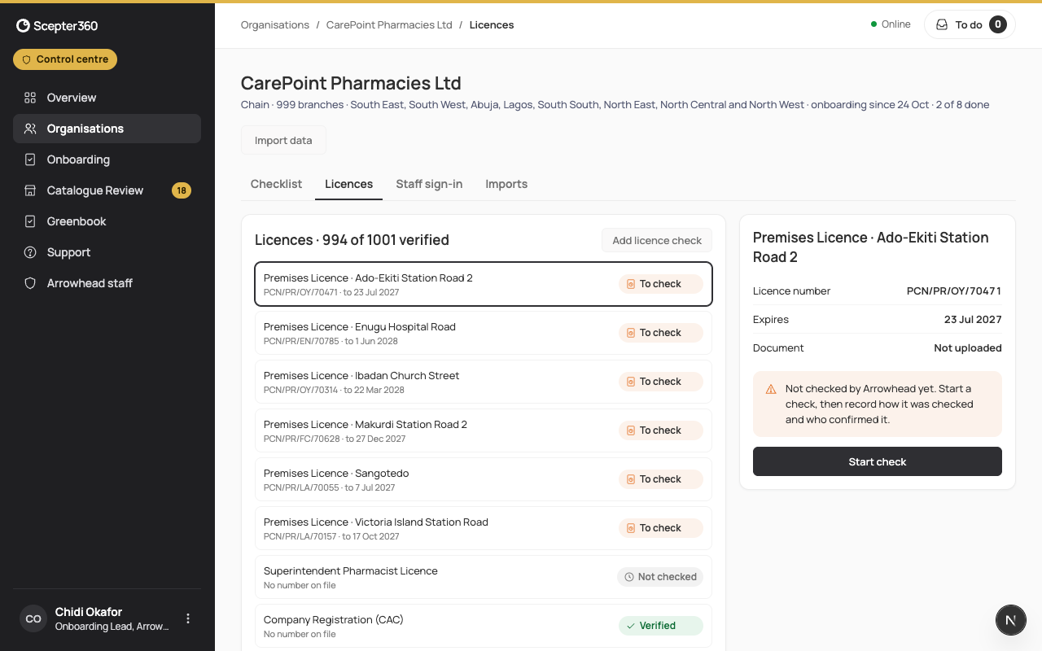1042x651 pixels.
Task: Go to the Organisations breadcrumb link
Action: [x=275, y=24]
